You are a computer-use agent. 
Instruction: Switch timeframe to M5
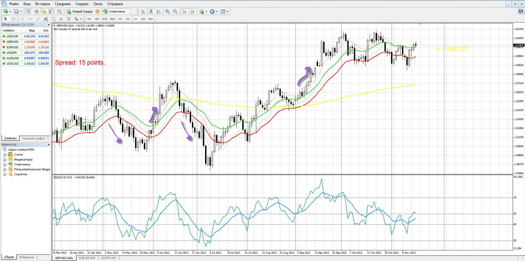point(97,19)
